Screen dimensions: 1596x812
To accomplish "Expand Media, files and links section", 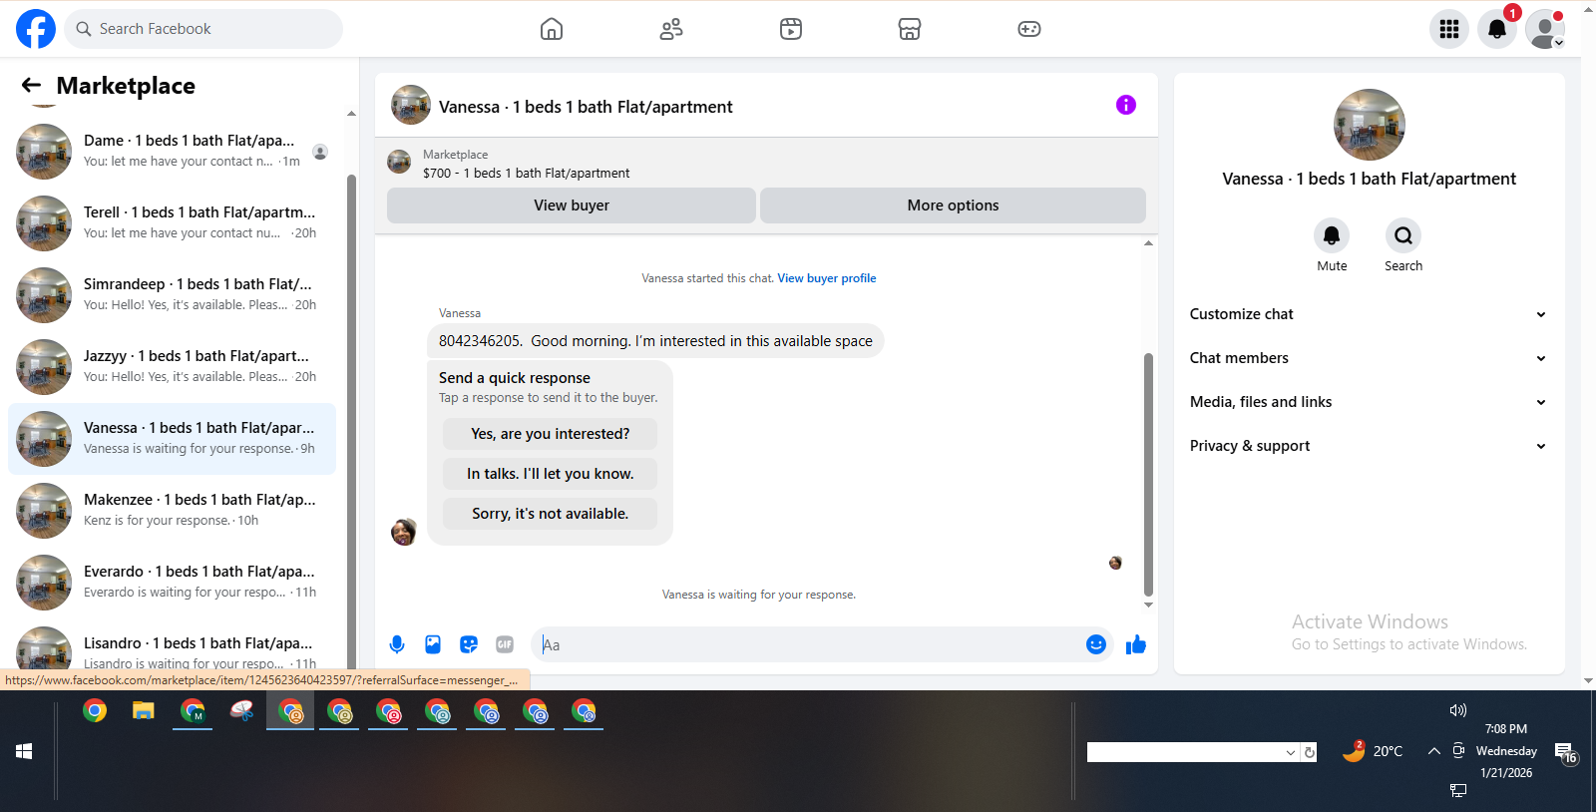I will click(1369, 402).
